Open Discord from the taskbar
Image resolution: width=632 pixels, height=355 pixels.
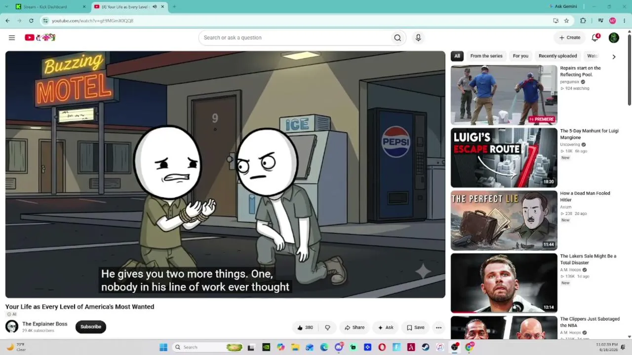tap(339, 347)
